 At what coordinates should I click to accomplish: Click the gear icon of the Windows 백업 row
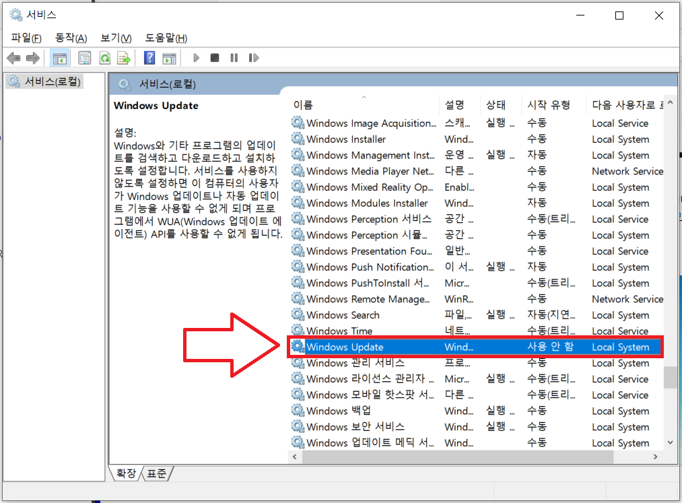(298, 410)
